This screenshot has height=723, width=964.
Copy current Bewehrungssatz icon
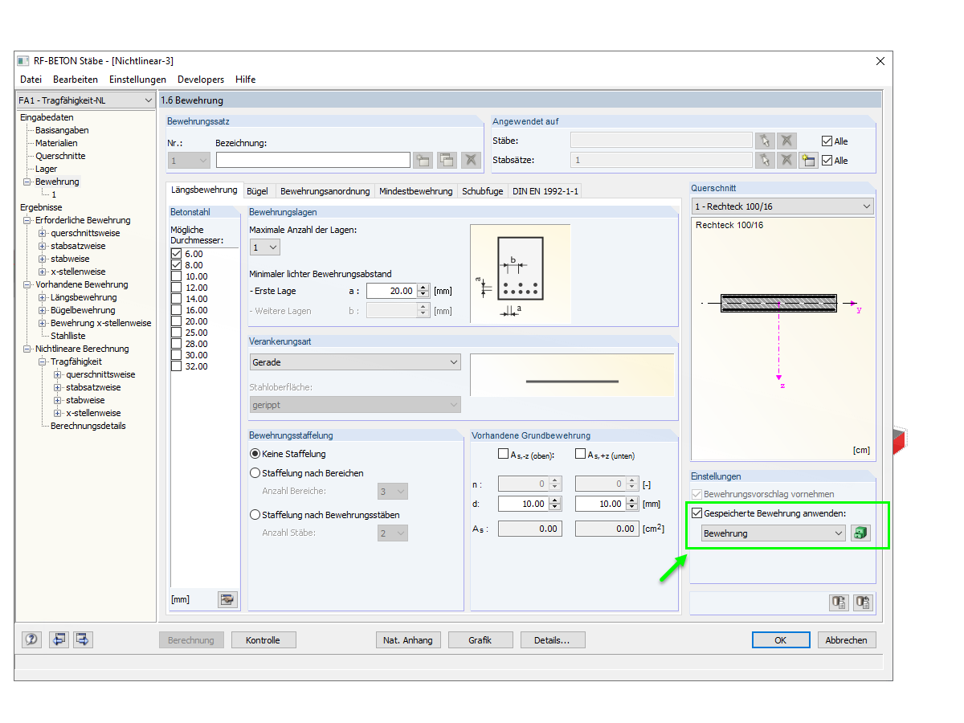447,160
